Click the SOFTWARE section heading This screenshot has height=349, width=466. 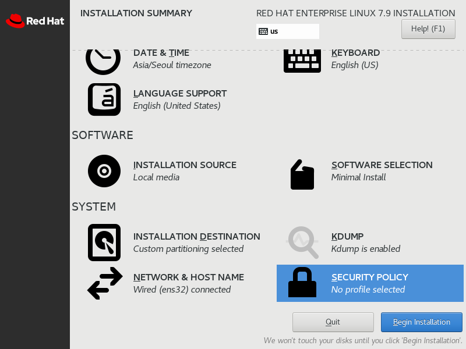point(103,136)
